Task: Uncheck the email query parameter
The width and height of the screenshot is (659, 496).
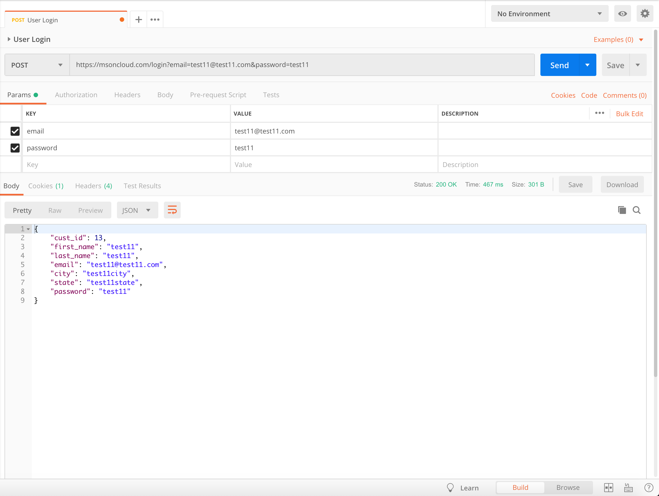Action: coord(15,131)
